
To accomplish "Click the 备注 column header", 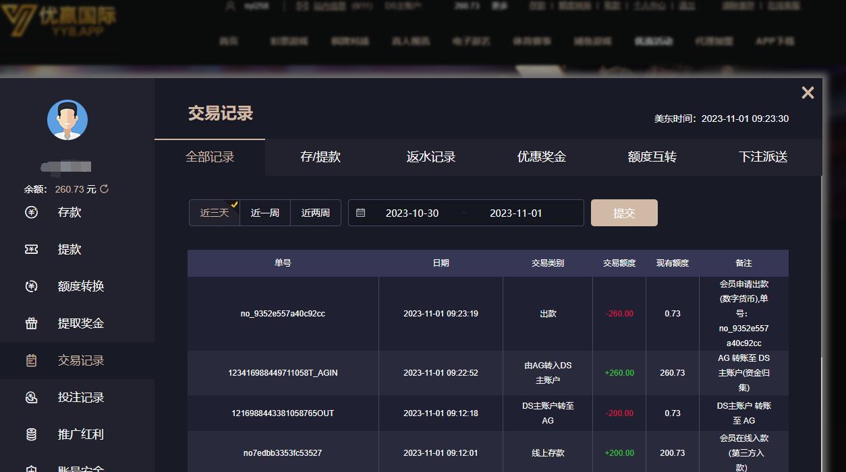I will (x=743, y=263).
